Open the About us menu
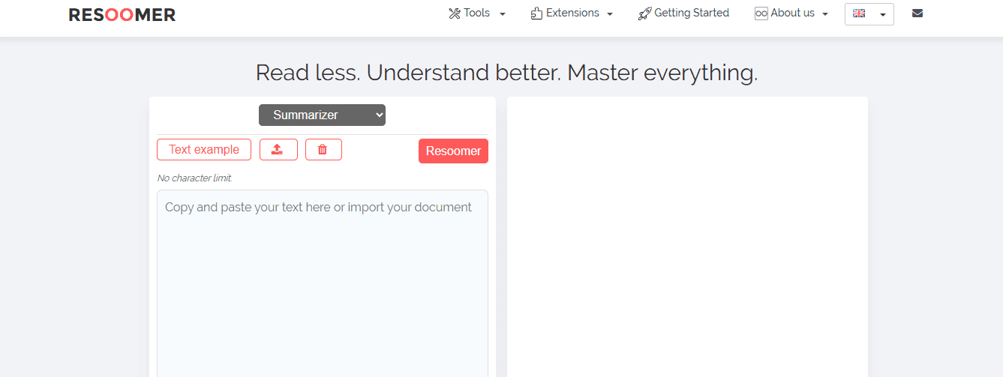The image size is (1003, 377). pyautogui.click(x=791, y=13)
